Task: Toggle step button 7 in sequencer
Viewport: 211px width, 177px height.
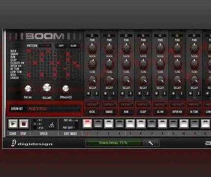Action: pos(152,124)
